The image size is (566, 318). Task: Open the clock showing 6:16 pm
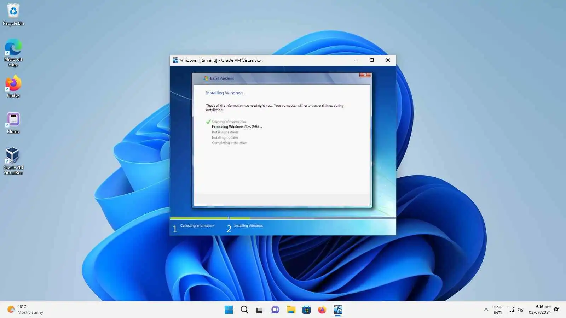pyautogui.click(x=539, y=310)
